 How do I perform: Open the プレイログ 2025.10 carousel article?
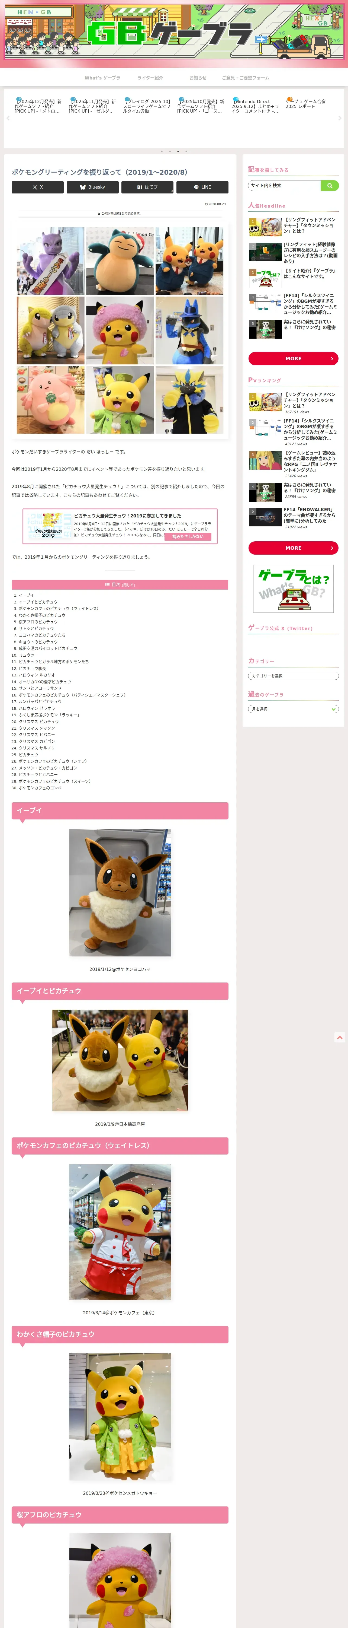(147, 106)
